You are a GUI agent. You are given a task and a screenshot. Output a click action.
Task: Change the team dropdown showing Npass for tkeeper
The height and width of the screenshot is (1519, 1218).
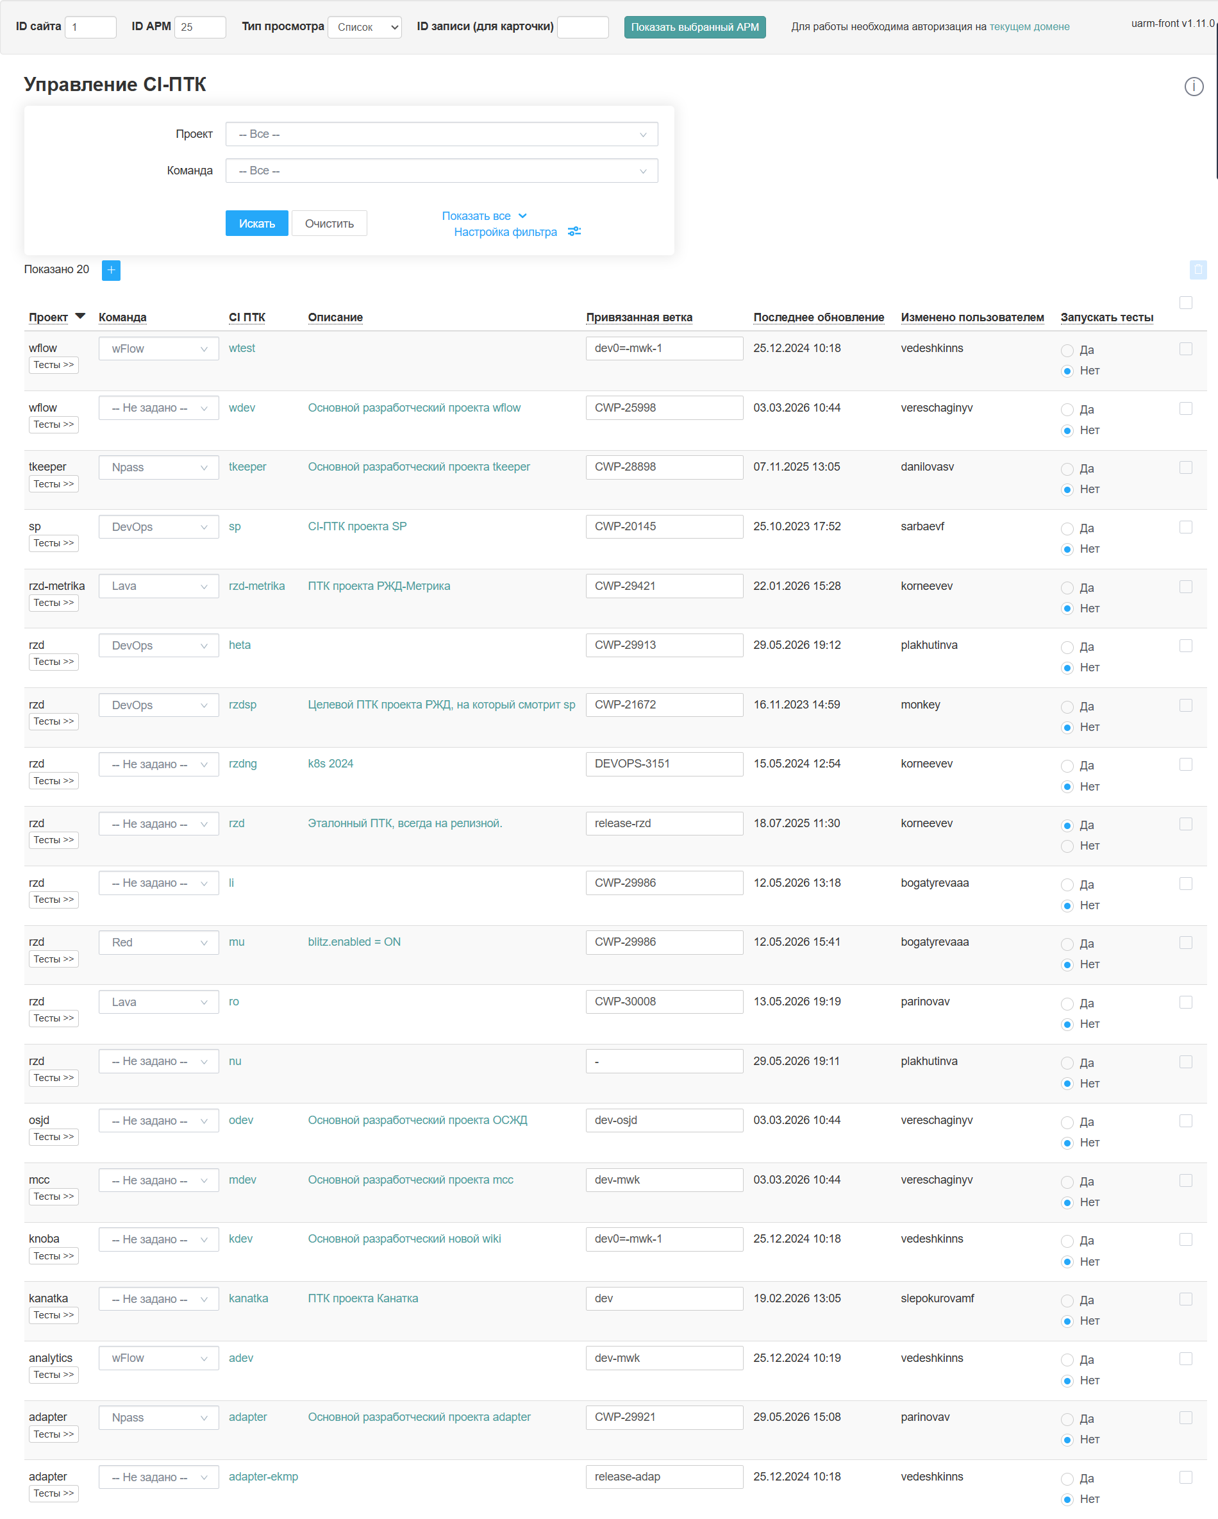pyautogui.click(x=158, y=468)
